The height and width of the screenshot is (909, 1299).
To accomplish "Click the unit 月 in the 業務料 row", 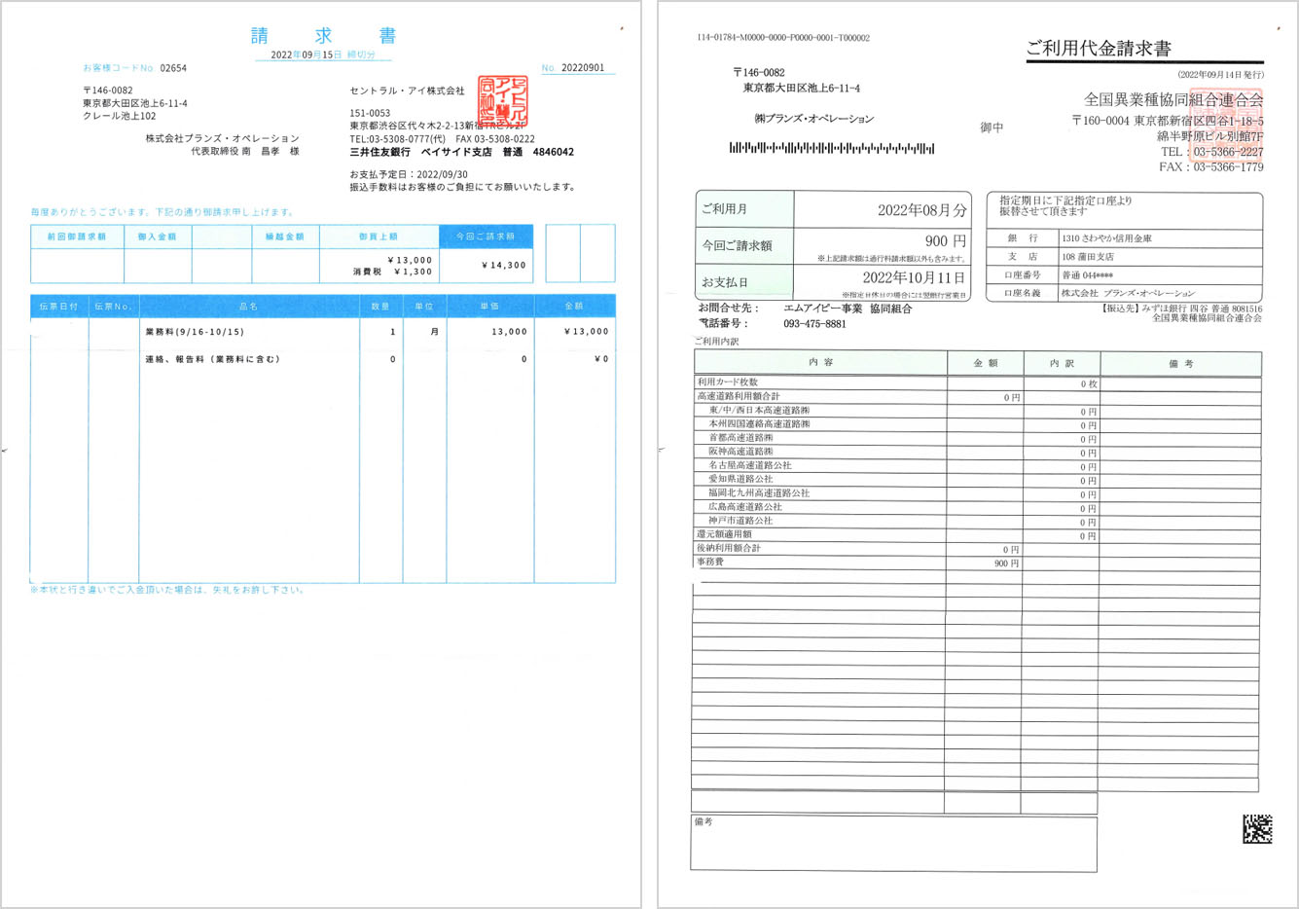I will click(435, 332).
